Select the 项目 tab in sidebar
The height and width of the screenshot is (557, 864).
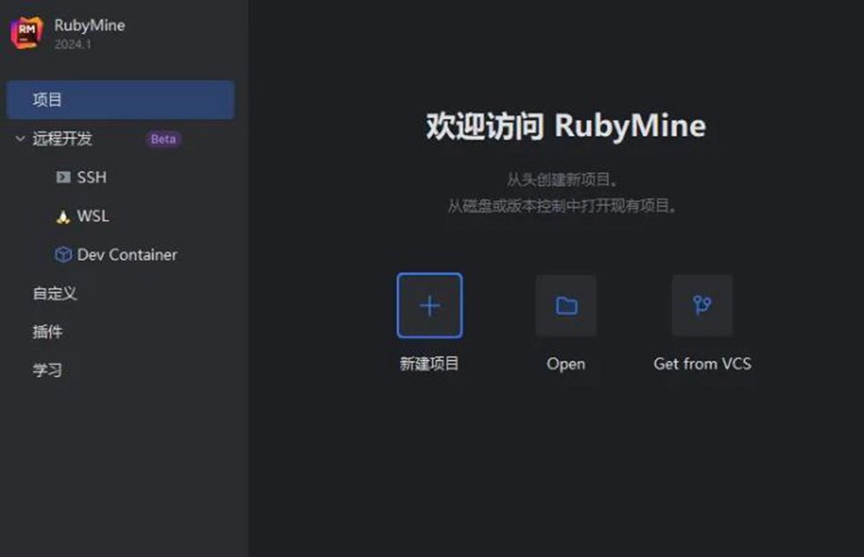point(120,100)
